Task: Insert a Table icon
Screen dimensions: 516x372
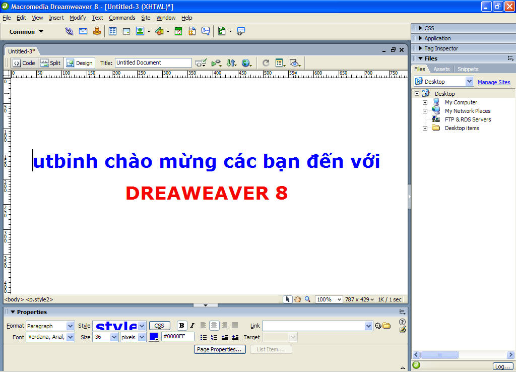Action: [x=112, y=31]
